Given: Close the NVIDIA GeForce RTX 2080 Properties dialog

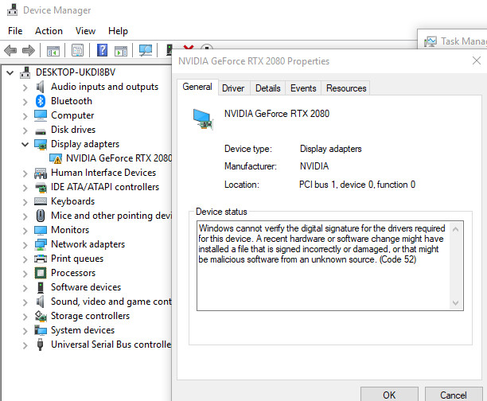Looking at the screenshot, I should (477, 60).
